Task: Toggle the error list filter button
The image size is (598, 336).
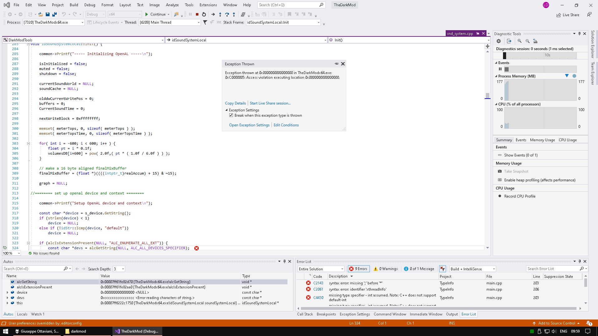Action: click(442, 269)
